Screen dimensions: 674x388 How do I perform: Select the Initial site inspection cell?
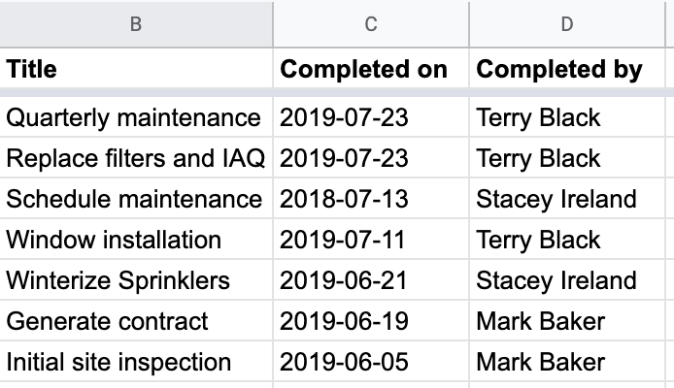(136, 362)
